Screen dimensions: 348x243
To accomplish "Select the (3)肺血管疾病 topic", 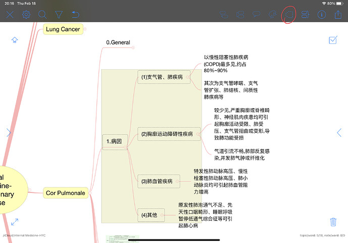I will pos(159,181).
